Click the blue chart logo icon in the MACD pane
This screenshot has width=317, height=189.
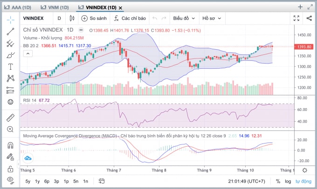[x=28, y=158]
